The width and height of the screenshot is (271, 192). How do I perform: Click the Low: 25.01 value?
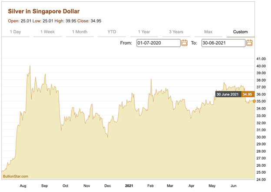(x=43, y=21)
